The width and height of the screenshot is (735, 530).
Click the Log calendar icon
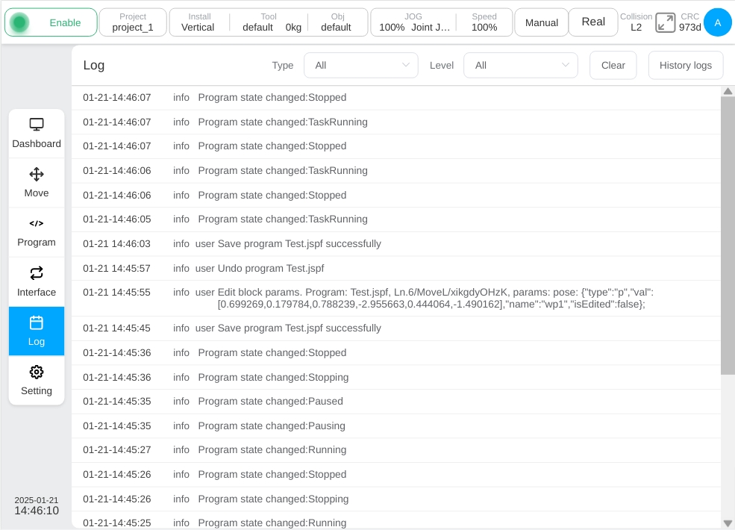[37, 322]
